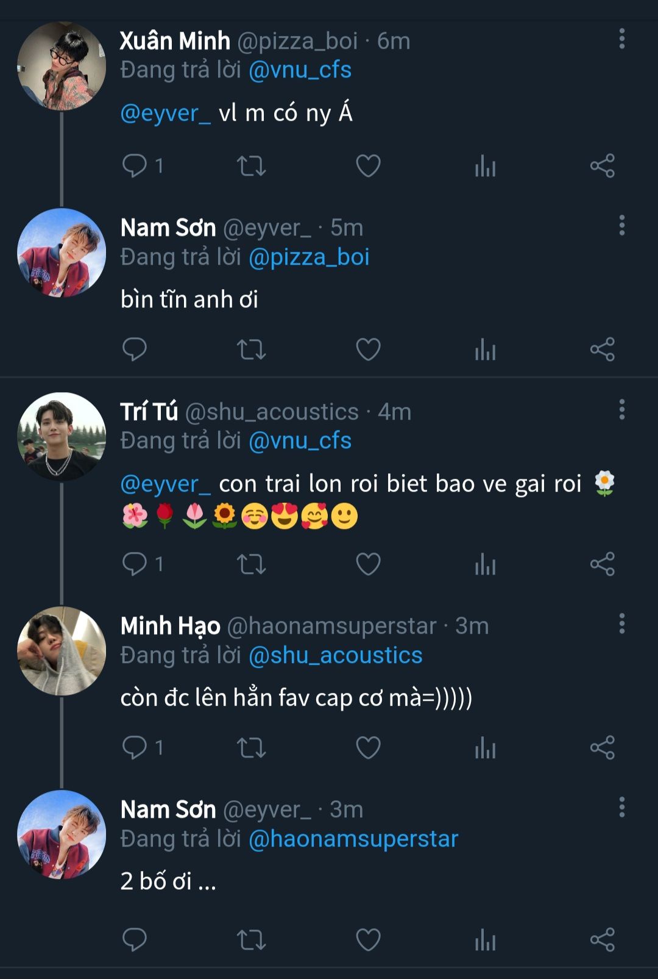The width and height of the screenshot is (658, 979).
Task: Share Xuân Minh's tweet
Action: click(602, 165)
